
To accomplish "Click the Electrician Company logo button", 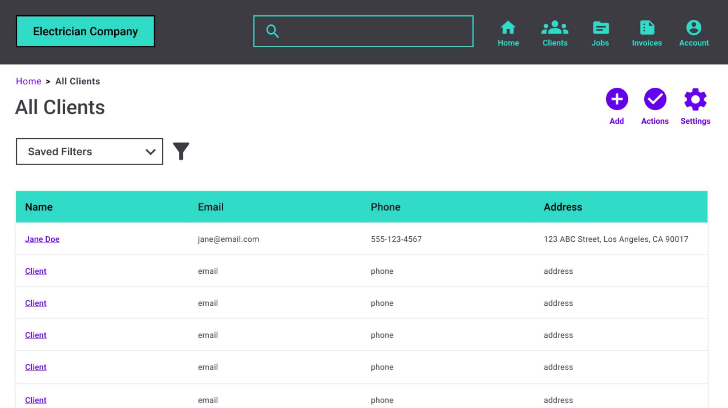I will [86, 31].
